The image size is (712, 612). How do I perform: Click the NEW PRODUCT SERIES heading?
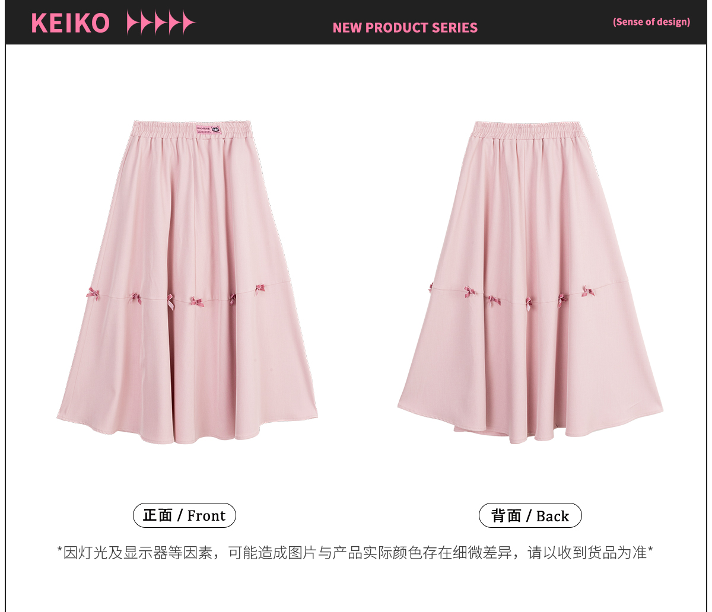pos(405,27)
